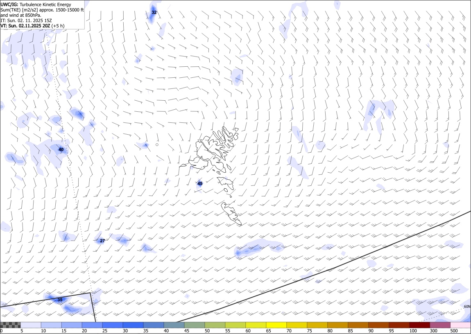Screen dimensions: 471x334
Task: Choose the green swatch between 50 and 55
Action: click(x=215, y=325)
